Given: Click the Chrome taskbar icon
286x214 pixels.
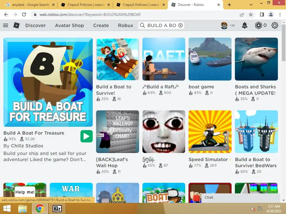Looking at the screenshot, I should [x=40, y=208].
